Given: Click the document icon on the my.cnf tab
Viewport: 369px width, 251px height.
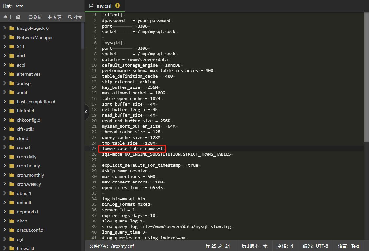Looking at the screenshot, I should (x=91, y=6).
